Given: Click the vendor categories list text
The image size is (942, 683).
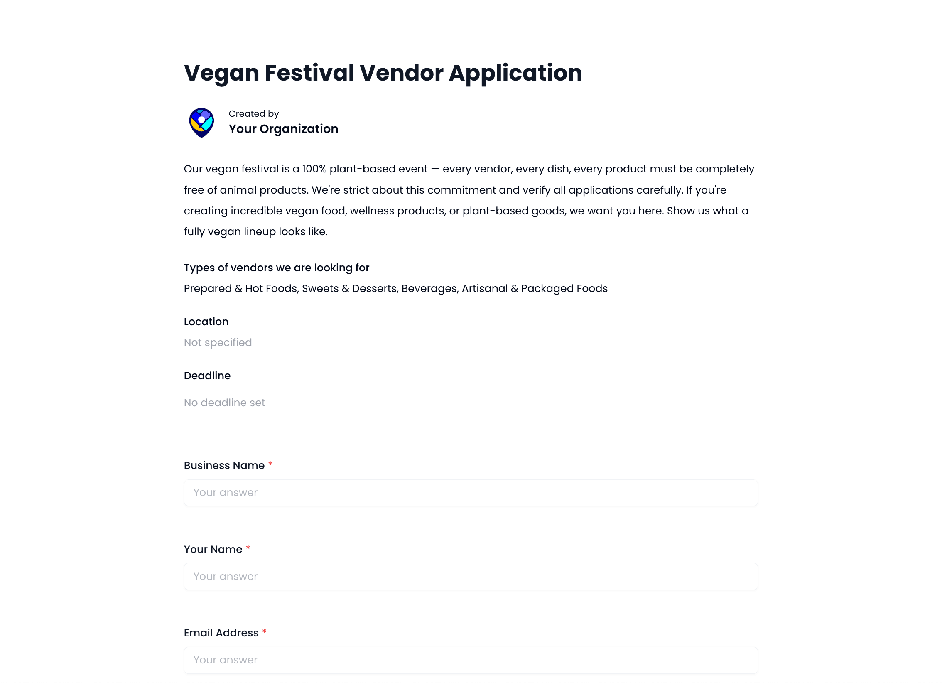Looking at the screenshot, I should click(x=395, y=288).
